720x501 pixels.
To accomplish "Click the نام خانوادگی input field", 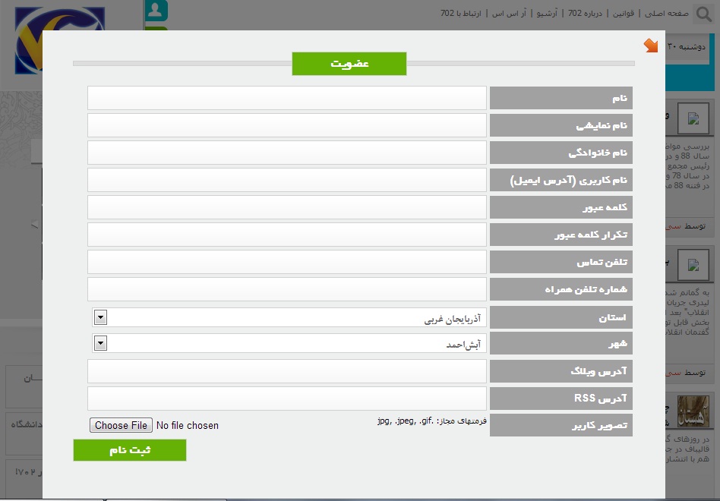I will click(287, 153).
